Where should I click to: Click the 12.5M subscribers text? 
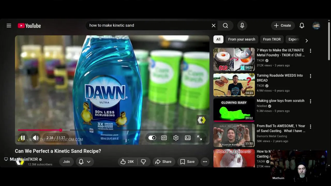coord(40,164)
